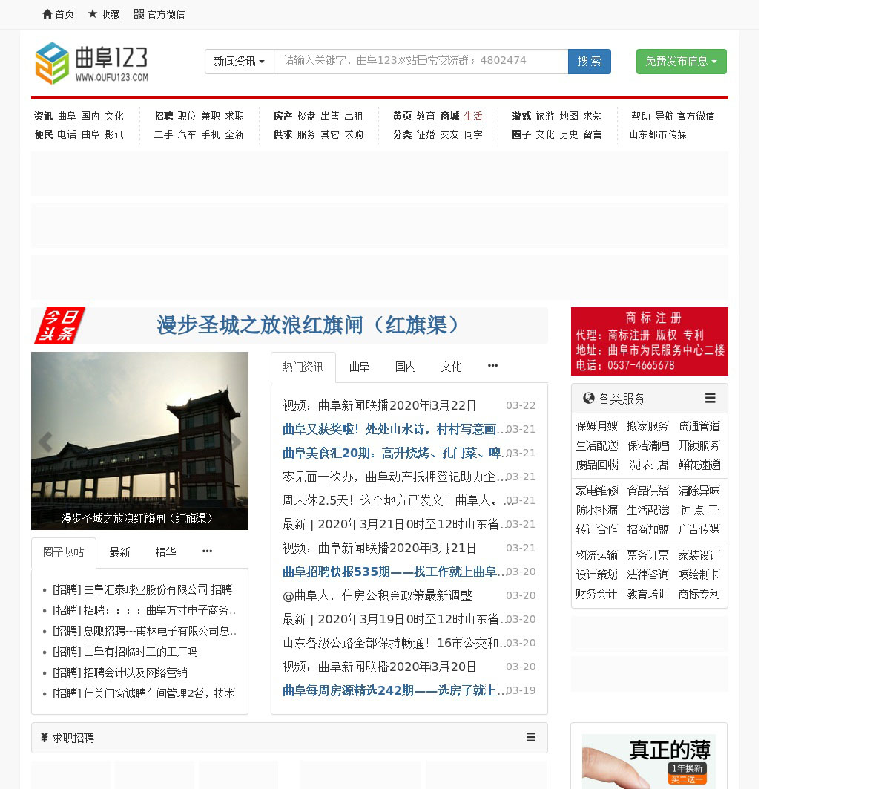890x789 pixels.
Task: Open 供求 nav menu link
Action: (283, 134)
